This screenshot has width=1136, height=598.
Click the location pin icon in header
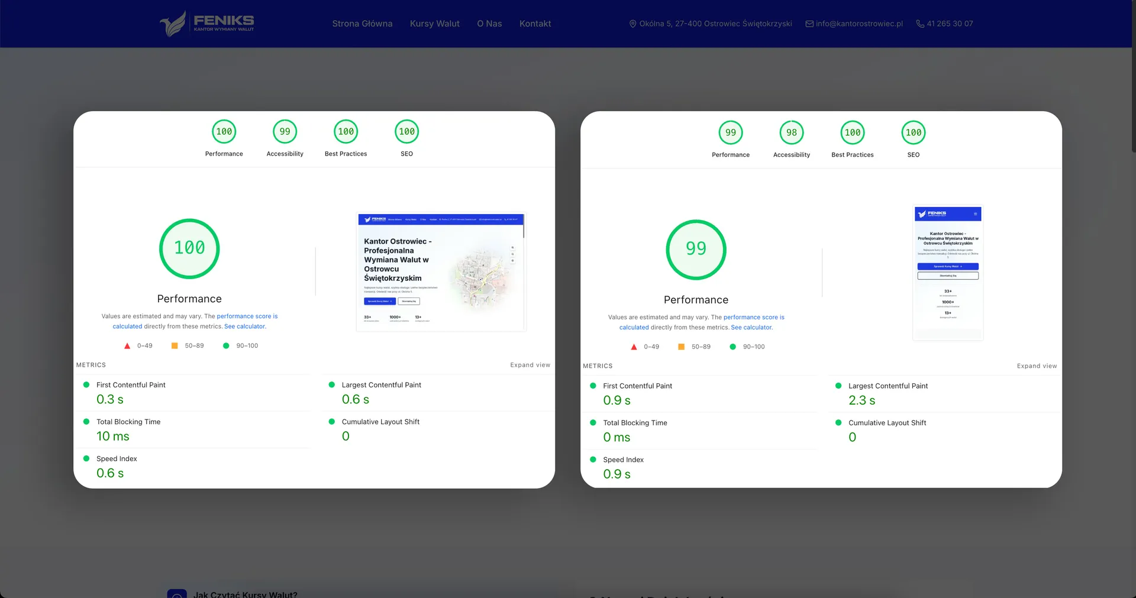click(x=632, y=24)
